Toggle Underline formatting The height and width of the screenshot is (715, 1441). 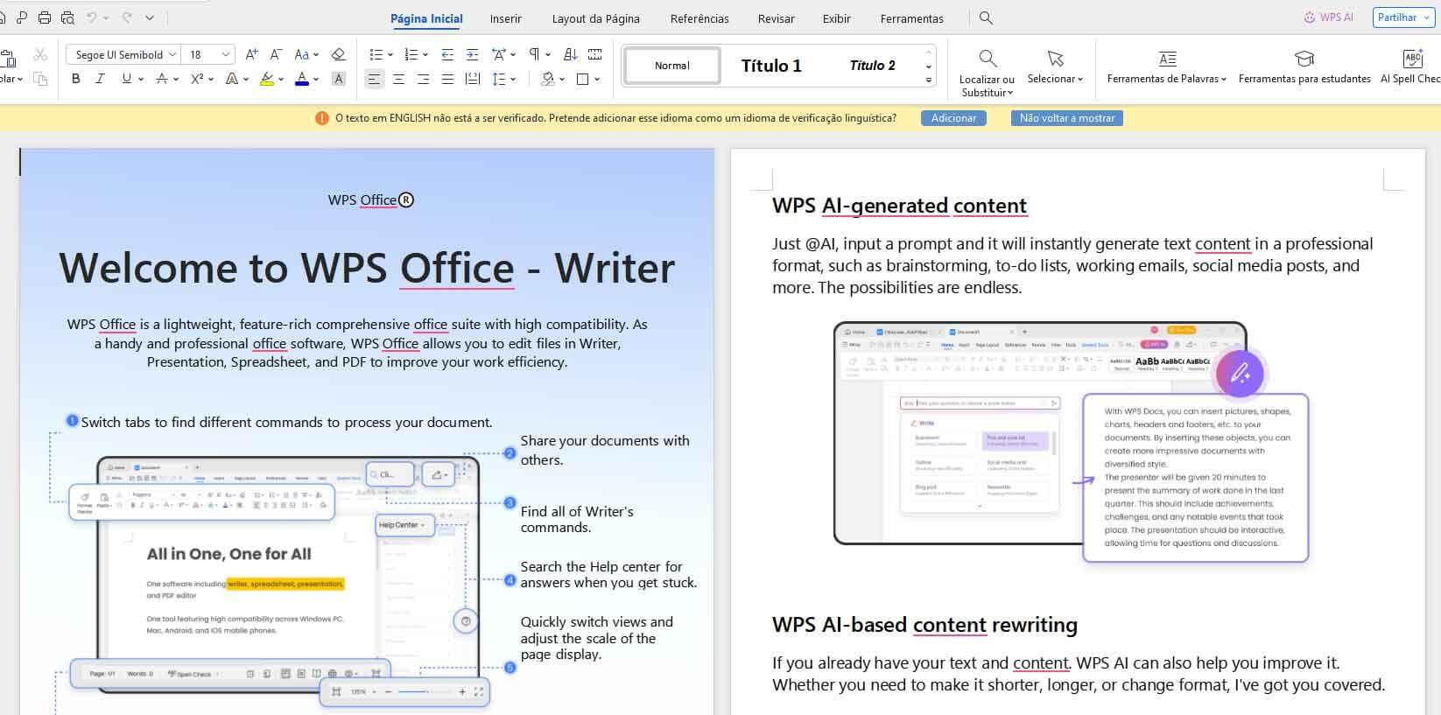pos(126,79)
